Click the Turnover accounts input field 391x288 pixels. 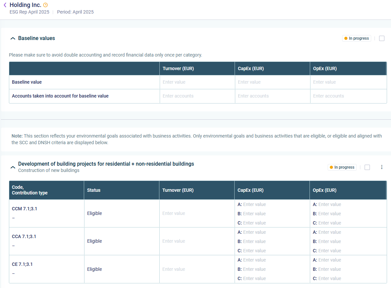pyautogui.click(x=197, y=96)
